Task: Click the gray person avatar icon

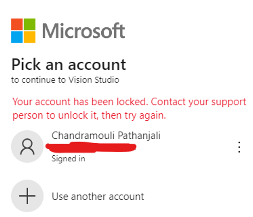Action: pos(27,146)
